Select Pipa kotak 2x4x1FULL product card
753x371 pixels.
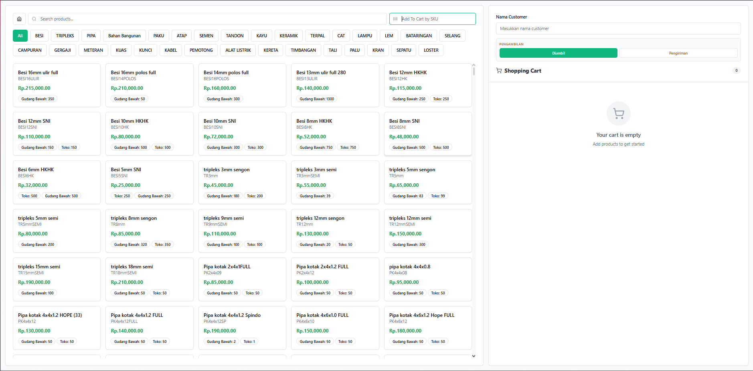point(242,279)
